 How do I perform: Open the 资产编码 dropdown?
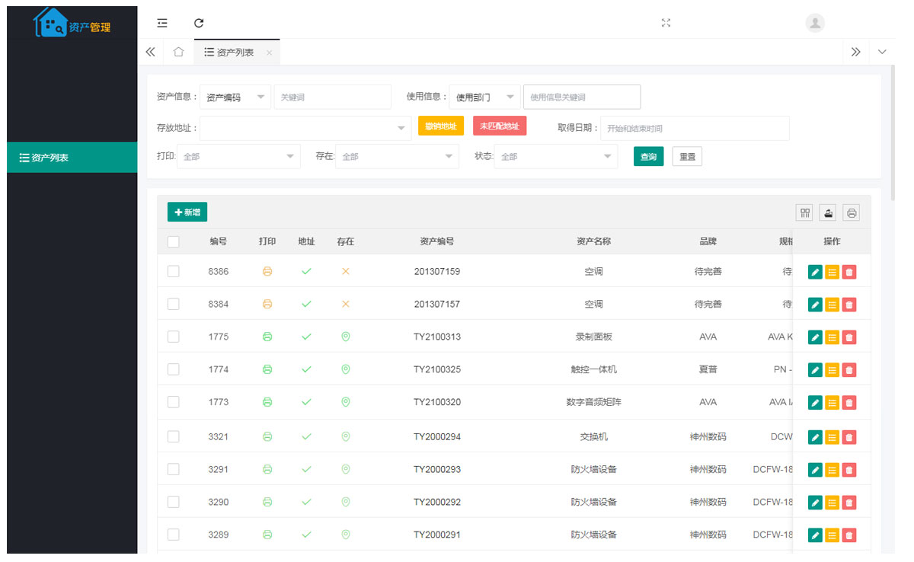click(235, 97)
